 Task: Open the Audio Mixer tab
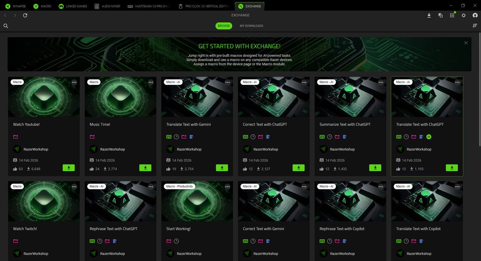107,6
